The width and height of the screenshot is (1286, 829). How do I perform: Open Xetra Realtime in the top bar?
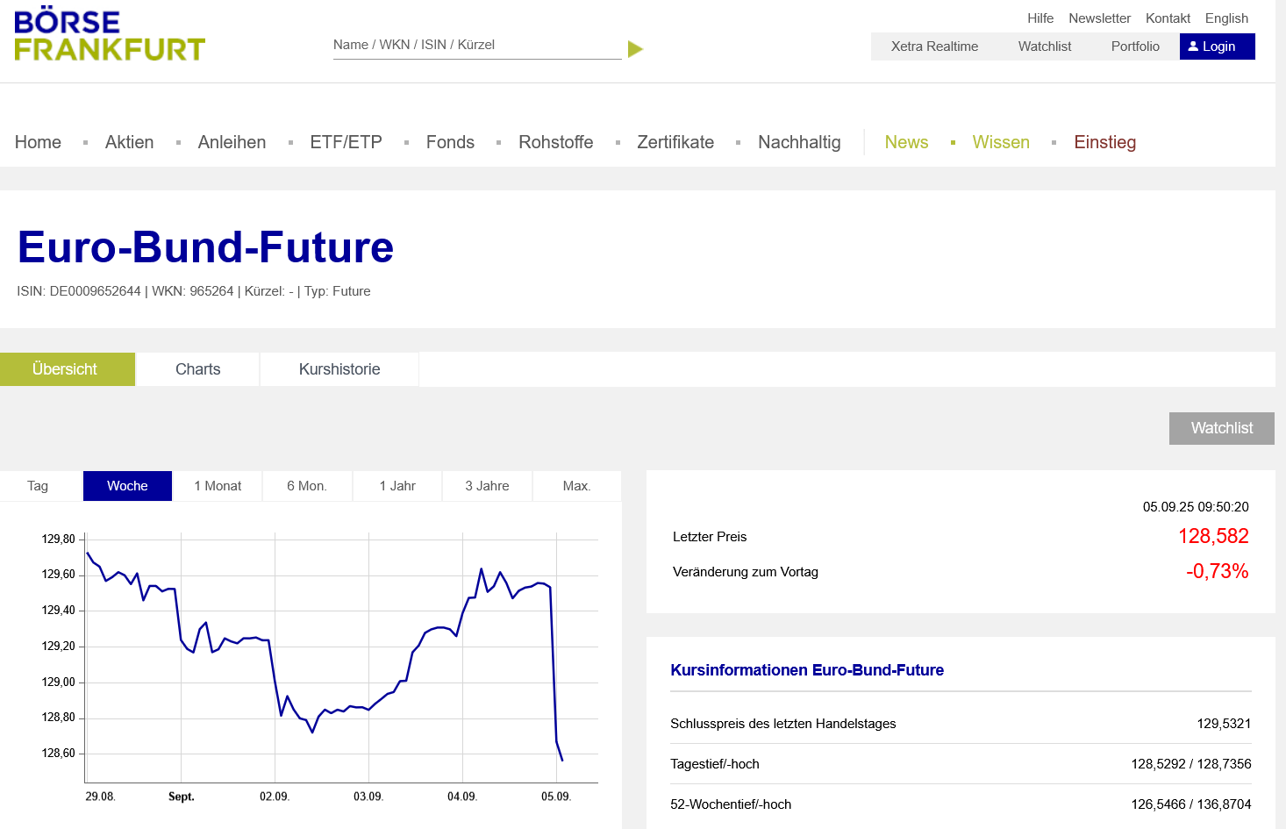pos(934,46)
